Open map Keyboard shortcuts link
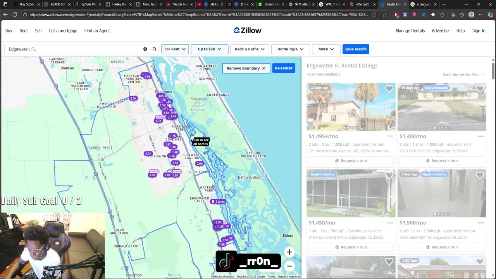496x279 pixels. [x=222, y=277]
